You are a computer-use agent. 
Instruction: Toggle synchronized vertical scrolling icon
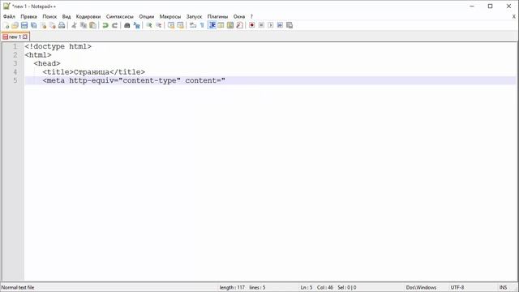(171, 25)
